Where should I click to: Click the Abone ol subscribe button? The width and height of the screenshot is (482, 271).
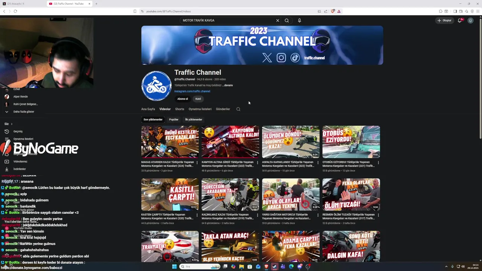tap(183, 99)
